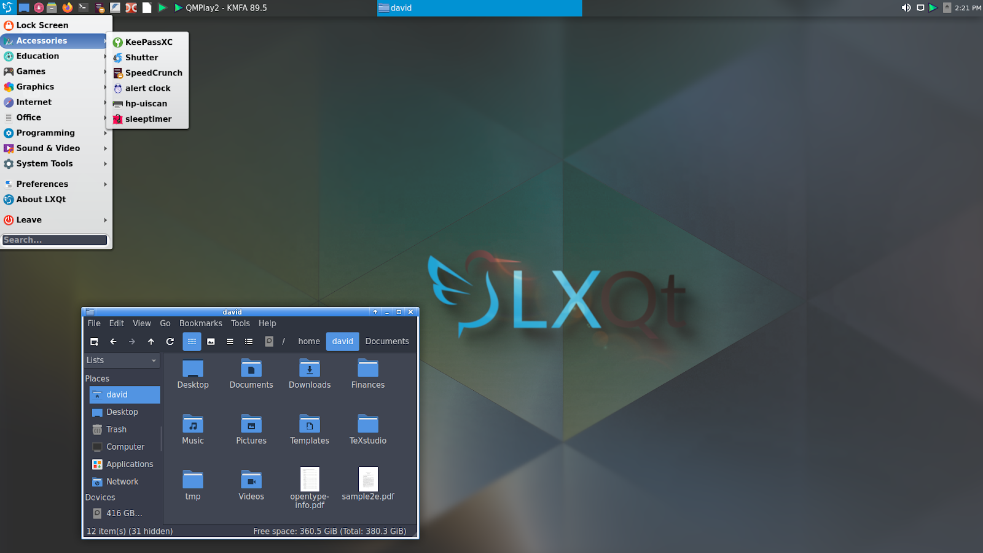Launch Shutter from Accessories submenu
983x553 pixels.
pos(147,57)
